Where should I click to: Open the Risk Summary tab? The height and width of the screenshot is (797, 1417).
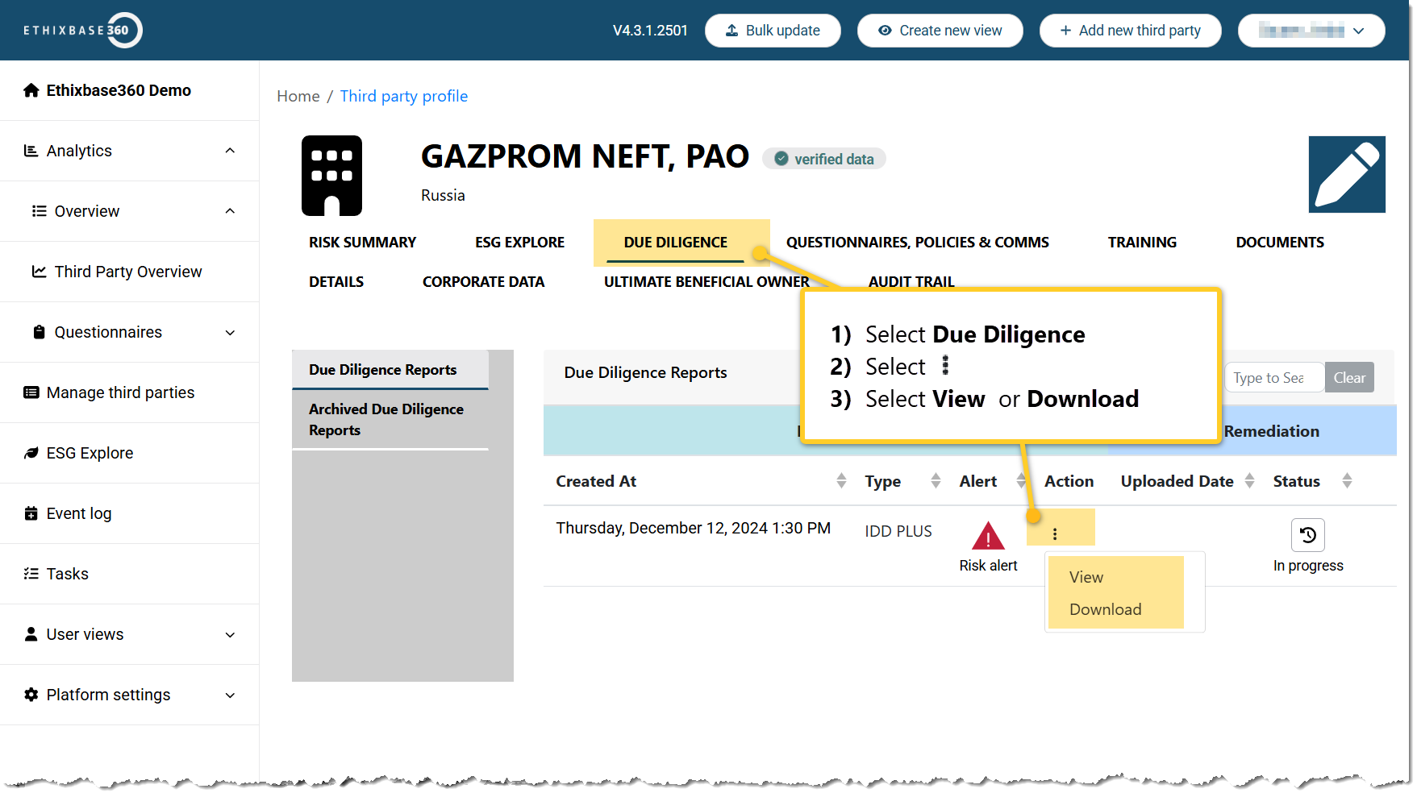tap(362, 243)
